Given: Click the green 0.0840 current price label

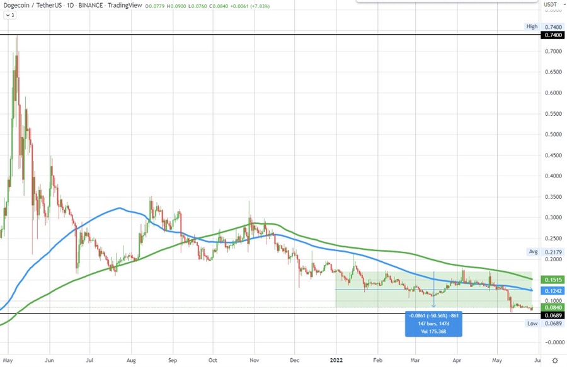Looking at the screenshot, I should (552, 307).
